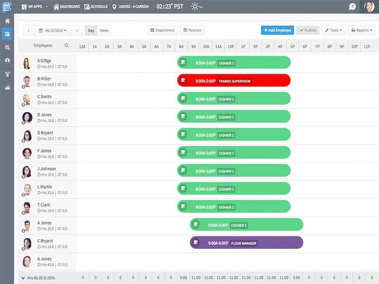Open the Tools dropdown
This screenshot has height=284, width=379.
pyautogui.click(x=334, y=30)
